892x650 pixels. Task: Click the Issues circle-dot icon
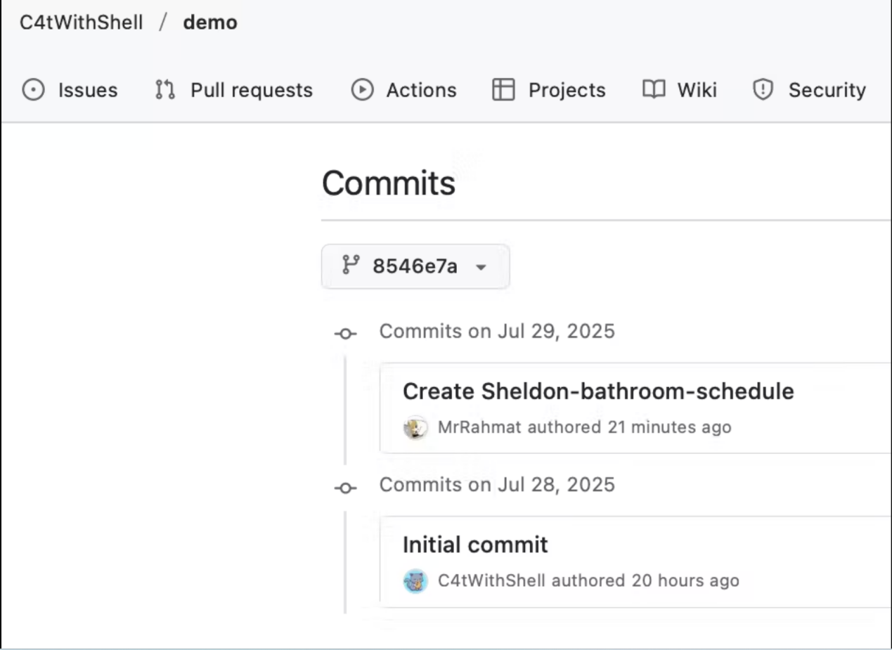point(33,91)
